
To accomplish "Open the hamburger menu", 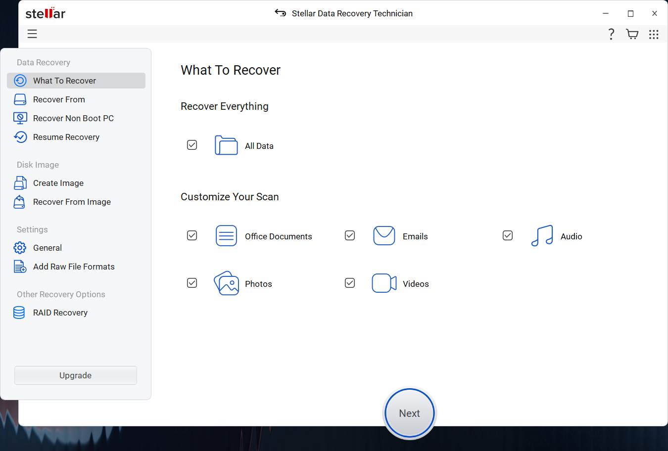I will point(32,34).
